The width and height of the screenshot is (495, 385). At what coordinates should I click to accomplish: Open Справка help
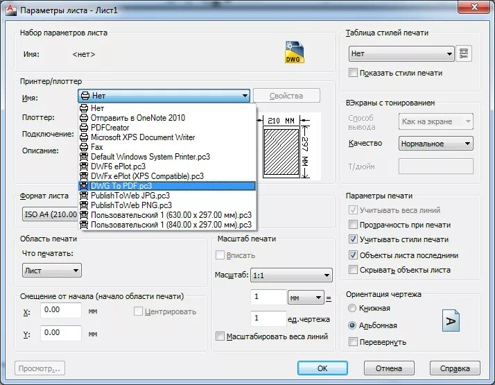click(x=455, y=368)
